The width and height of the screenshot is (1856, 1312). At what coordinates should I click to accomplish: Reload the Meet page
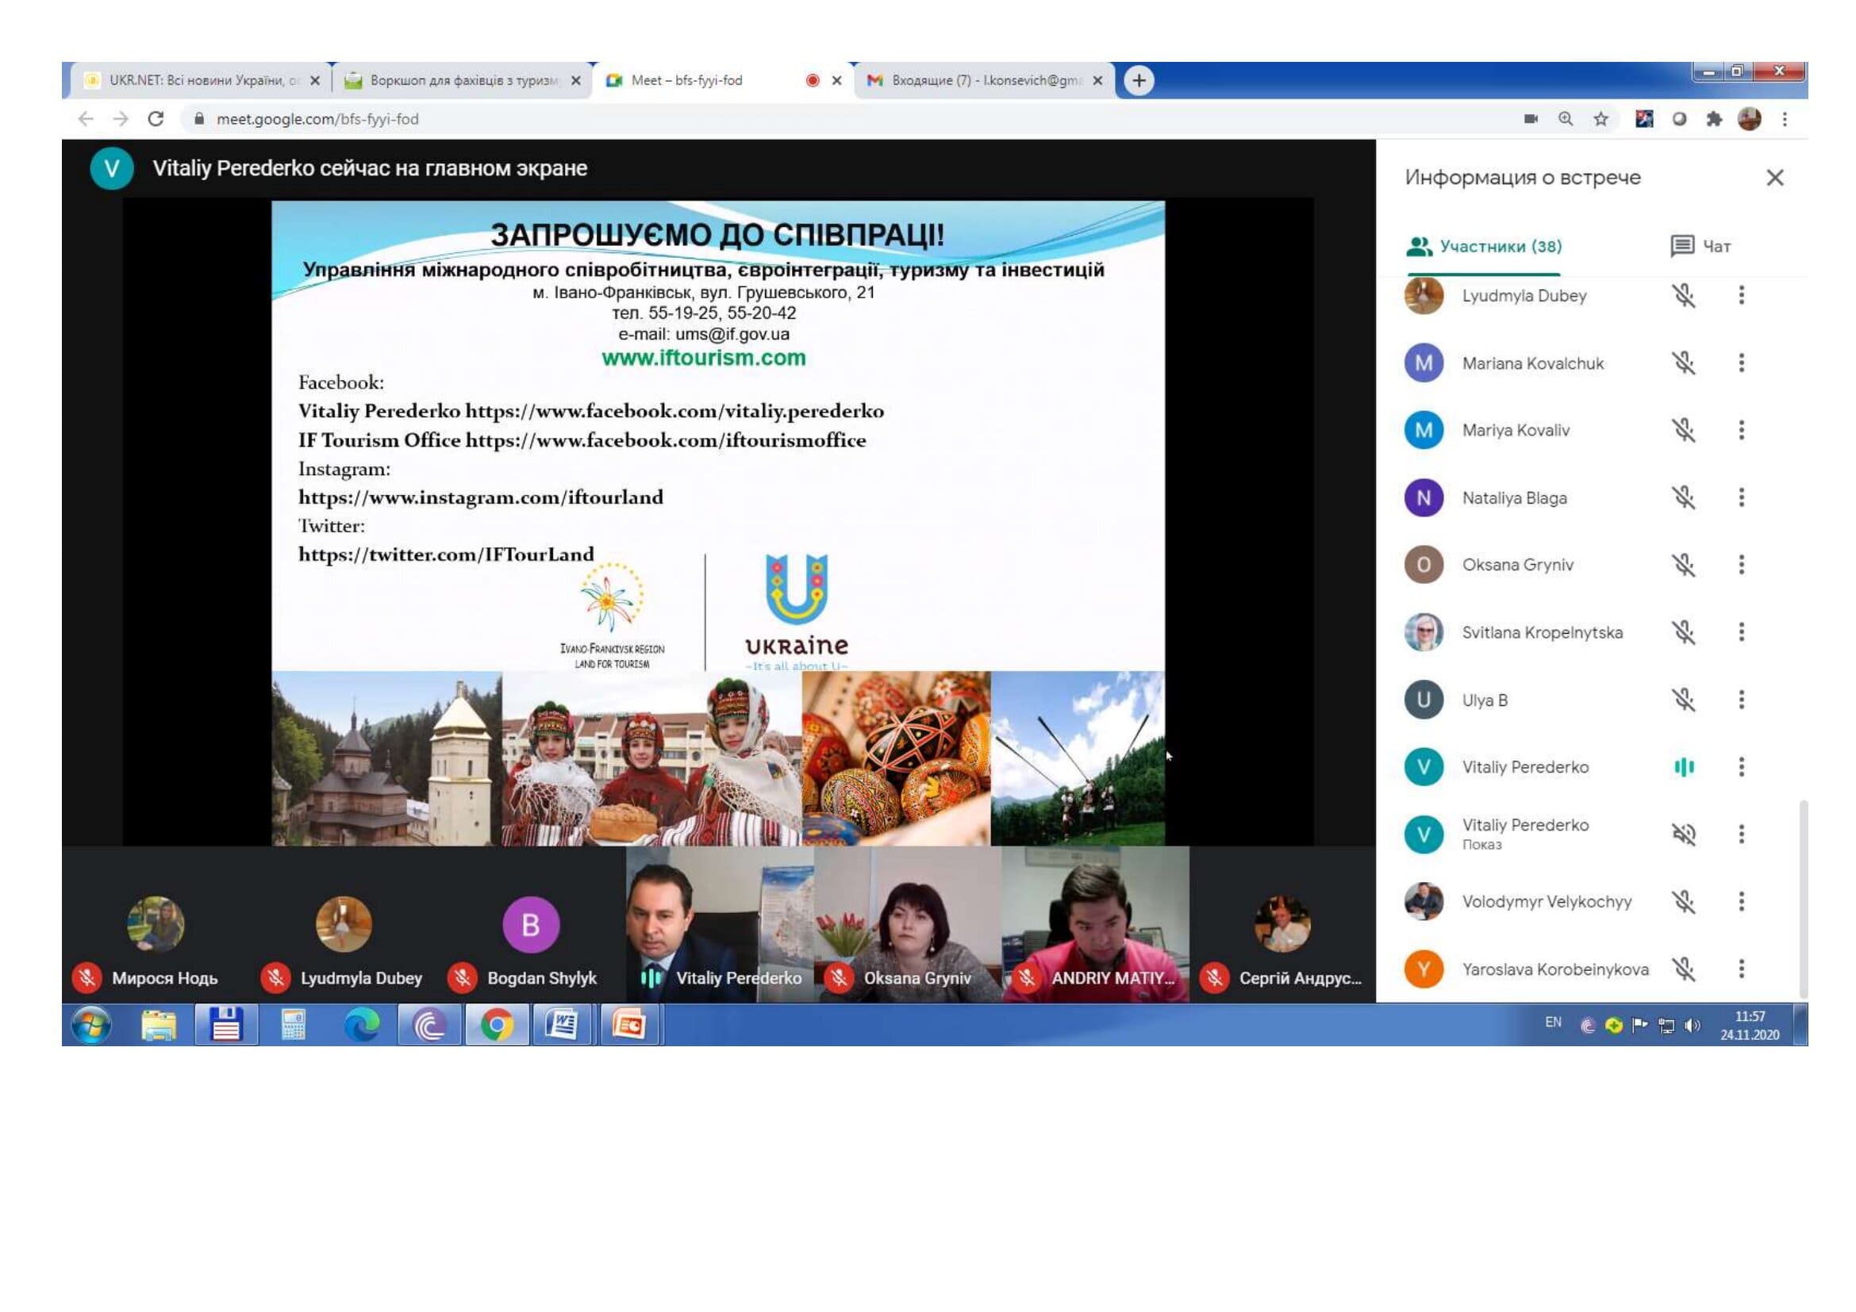[156, 119]
